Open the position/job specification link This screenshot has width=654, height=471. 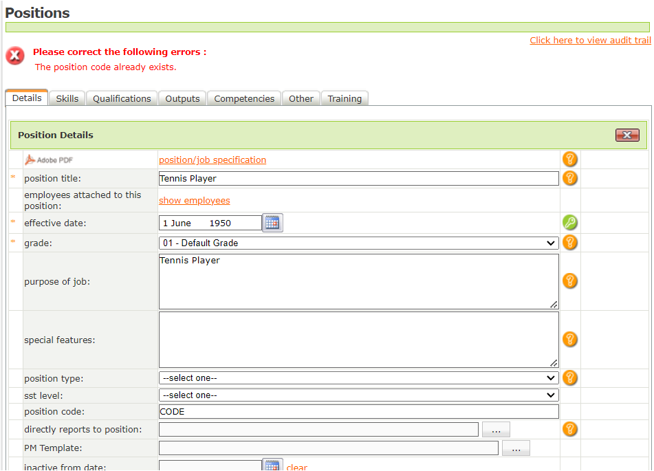[x=212, y=160]
